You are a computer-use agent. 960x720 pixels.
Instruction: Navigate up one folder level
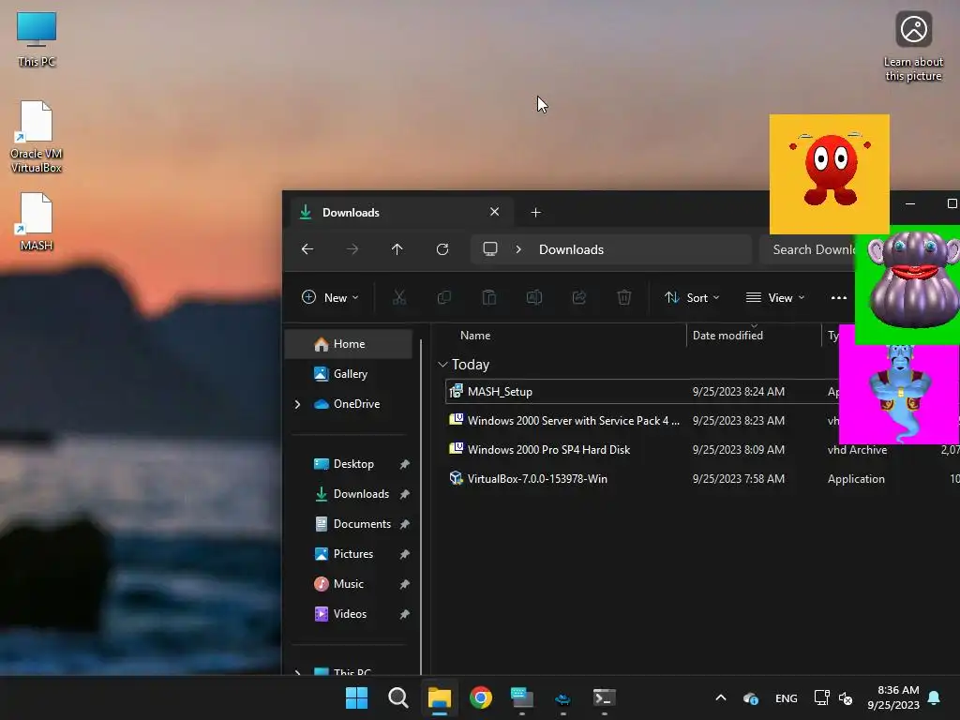(x=397, y=249)
